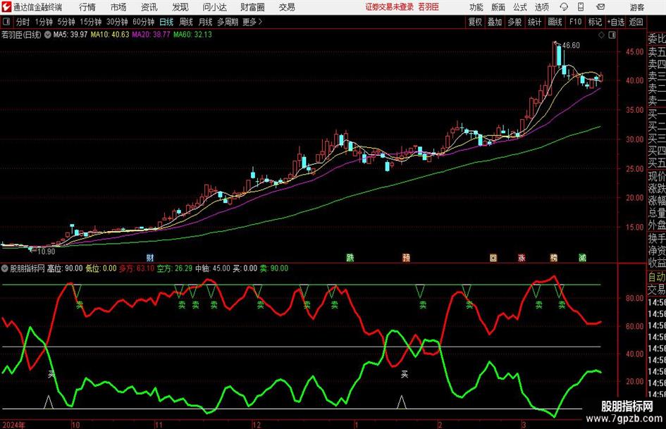The image size is (666, 429).
Task: Open the 功能 menu
Action: [x=476, y=7]
